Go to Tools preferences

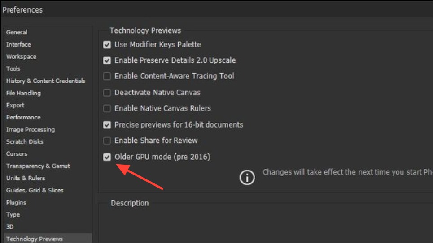coord(13,69)
